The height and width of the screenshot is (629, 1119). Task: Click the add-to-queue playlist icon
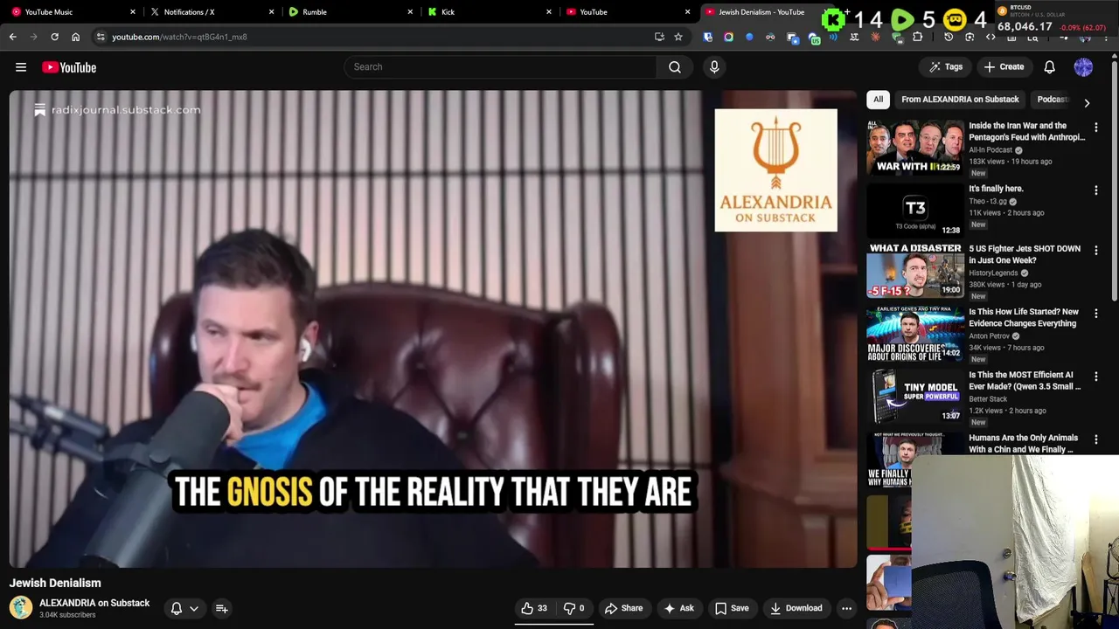tap(222, 608)
